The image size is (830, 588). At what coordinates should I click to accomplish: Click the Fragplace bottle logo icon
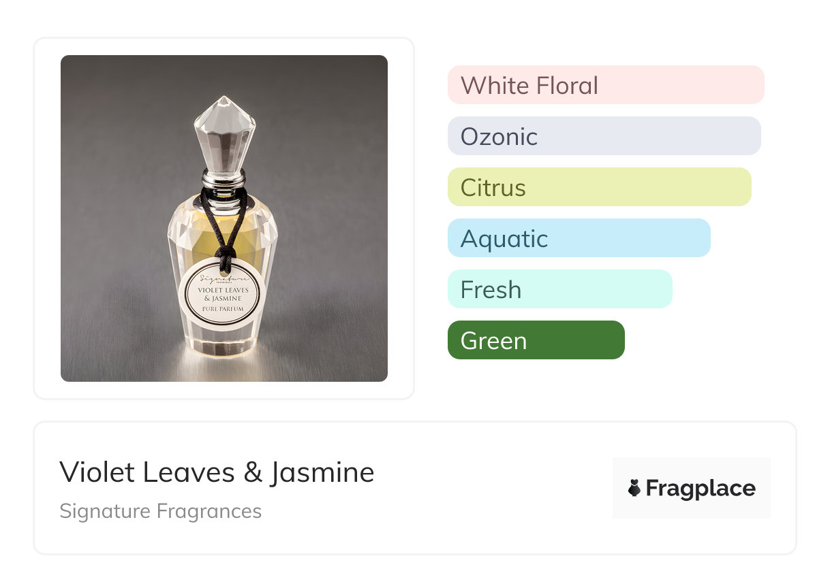click(x=634, y=488)
